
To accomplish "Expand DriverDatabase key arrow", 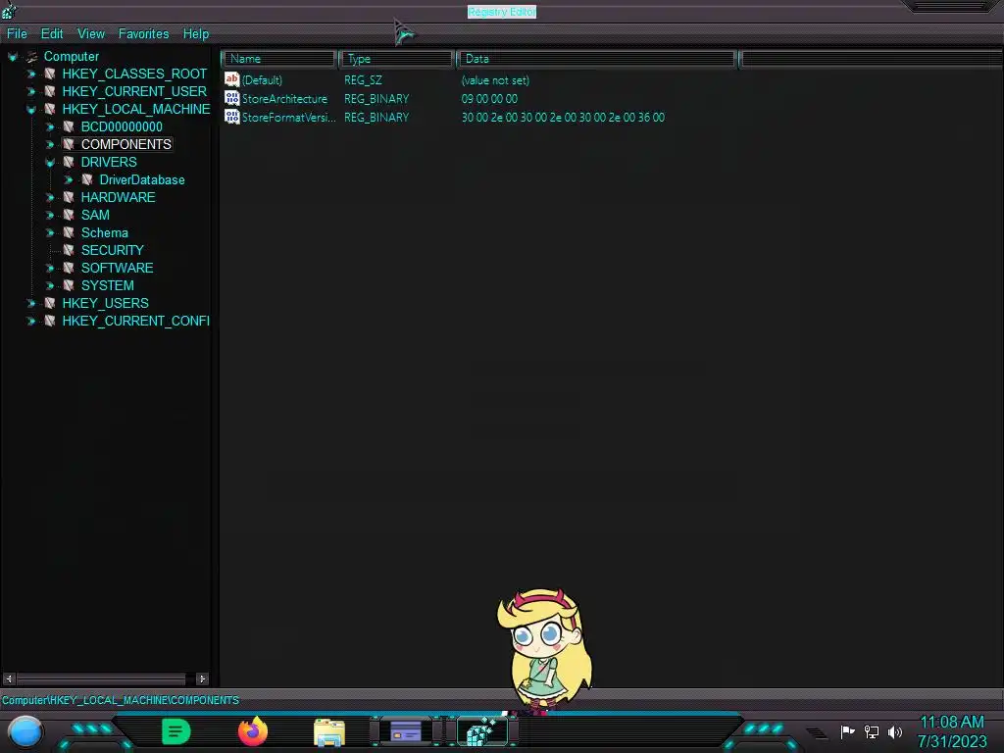I will [x=68, y=180].
